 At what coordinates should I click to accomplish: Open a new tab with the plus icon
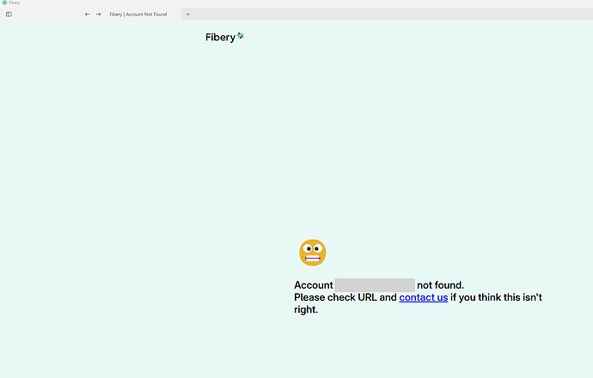[x=187, y=15]
